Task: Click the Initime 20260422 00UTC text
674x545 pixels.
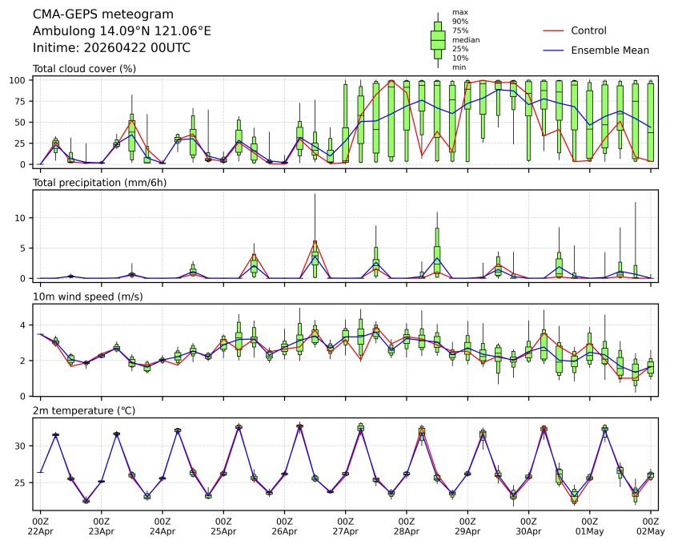Action: [x=111, y=48]
